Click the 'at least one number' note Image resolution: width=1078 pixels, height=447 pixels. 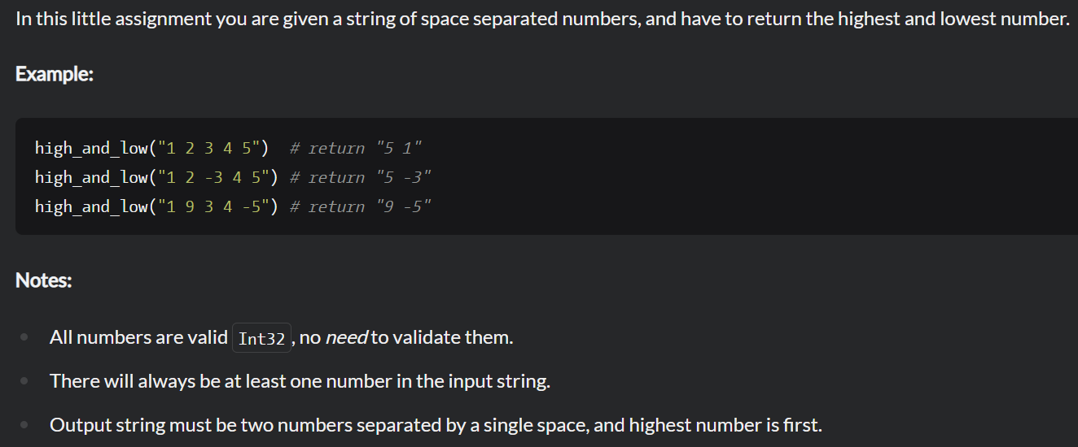(300, 381)
